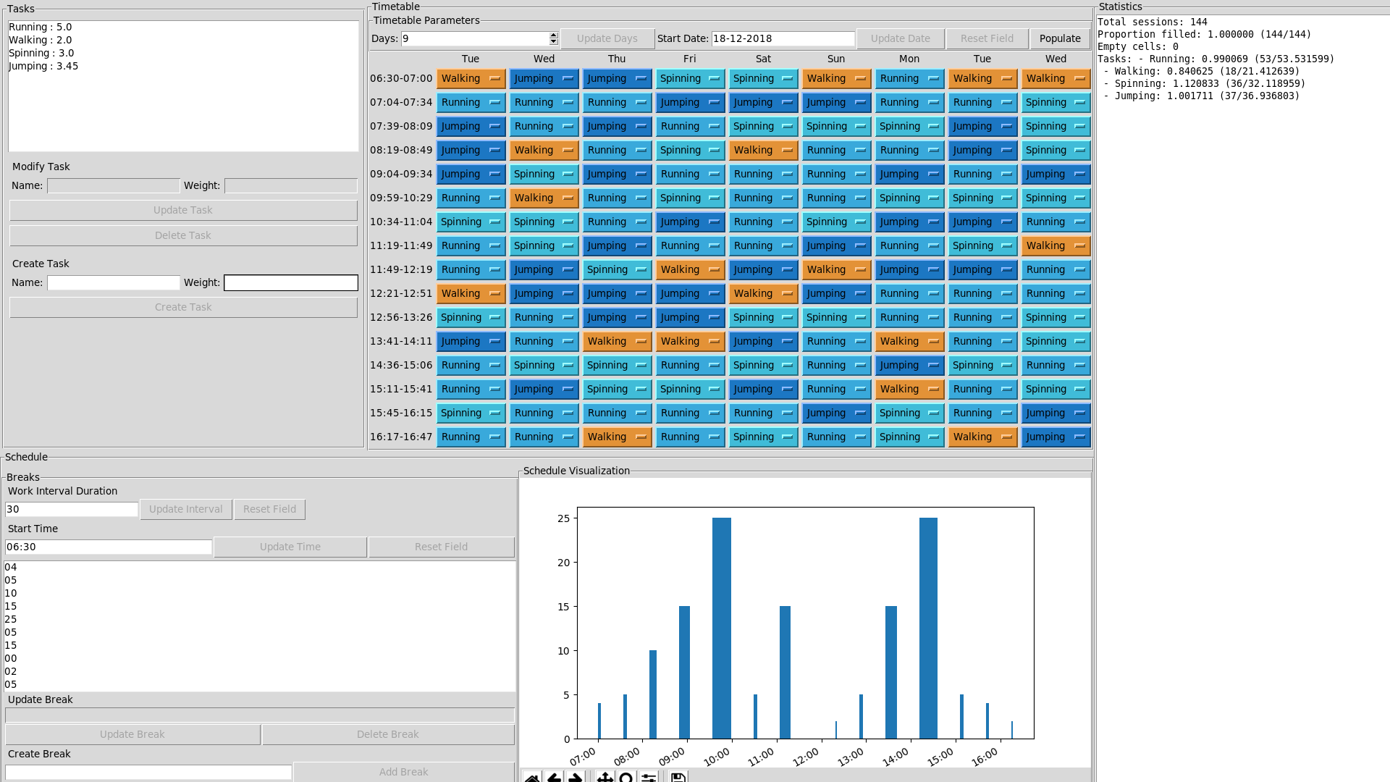Select Jumping : 3.45 in the Tasks list

click(43, 66)
